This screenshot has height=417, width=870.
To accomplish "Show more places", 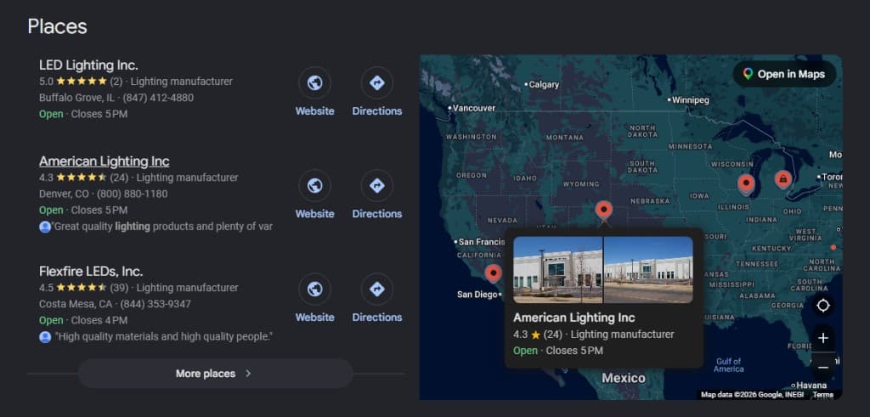I will click(215, 373).
